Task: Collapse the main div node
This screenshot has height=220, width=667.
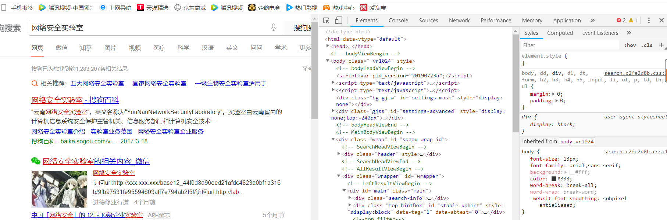Action: [x=344, y=191]
